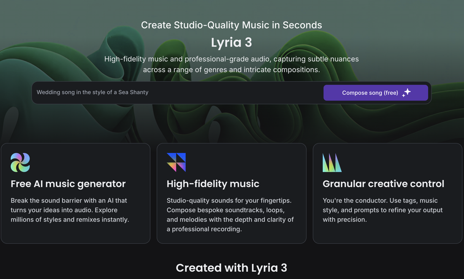Click the High-fidelity music and professional-grade audio paragraph
The image size is (464, 279).
(x=231, y=64)
